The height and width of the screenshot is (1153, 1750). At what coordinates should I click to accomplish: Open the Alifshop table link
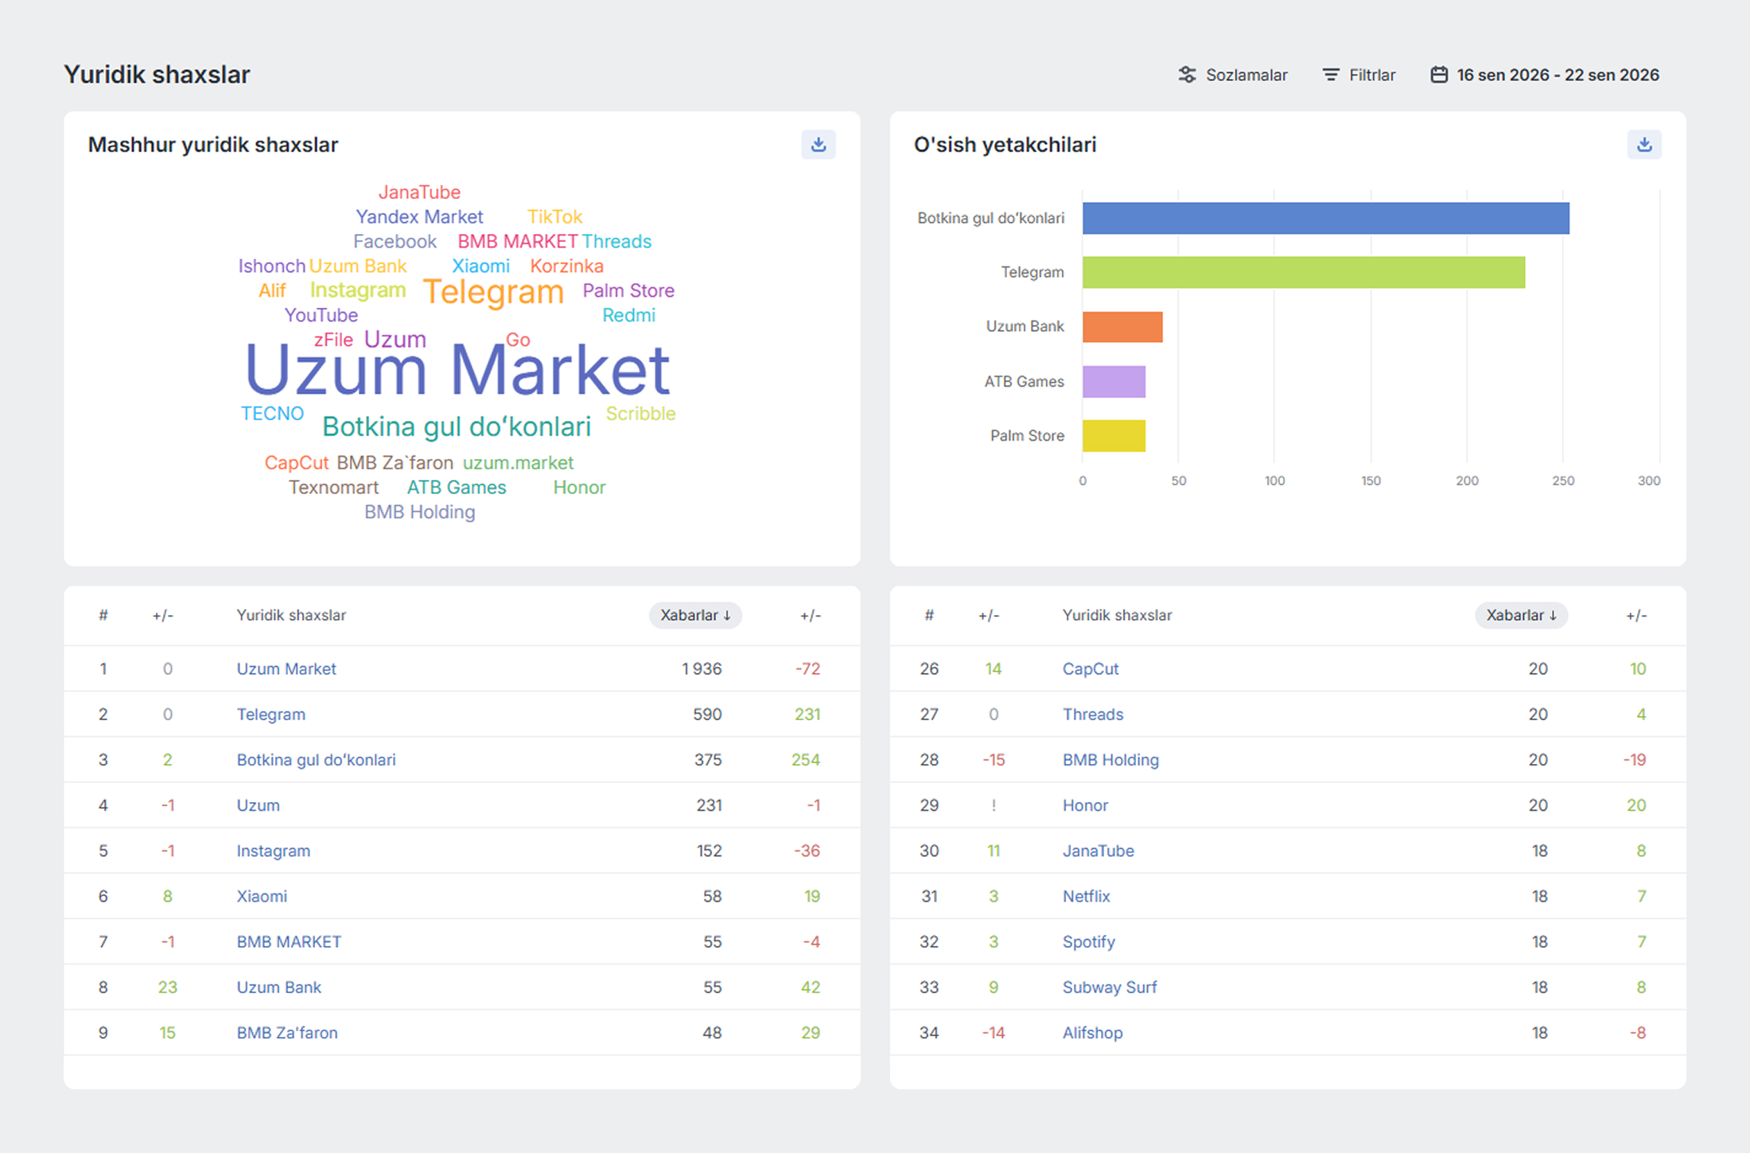pos(1092,1031)
